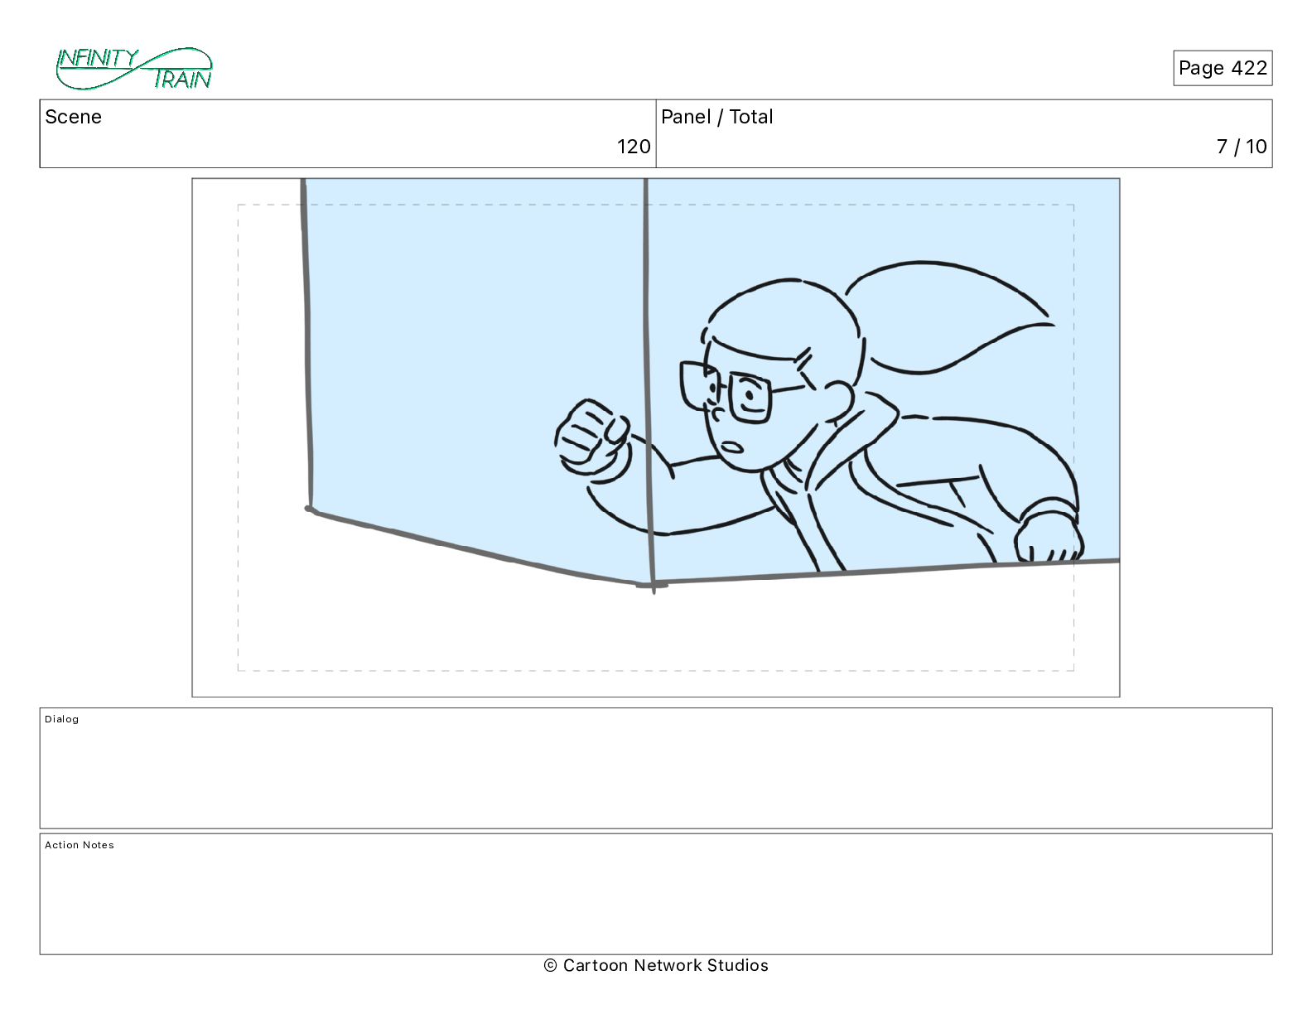This screenshot has width=1312, height=1014.
Task: Click the Infinity Train logo
Action: [134, 69]
